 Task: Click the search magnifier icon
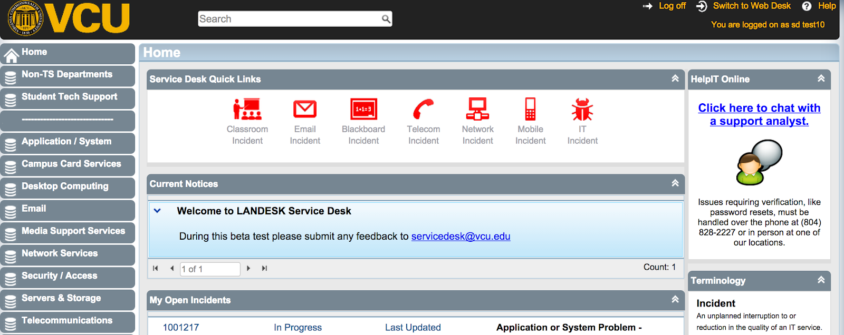[386, 19]
